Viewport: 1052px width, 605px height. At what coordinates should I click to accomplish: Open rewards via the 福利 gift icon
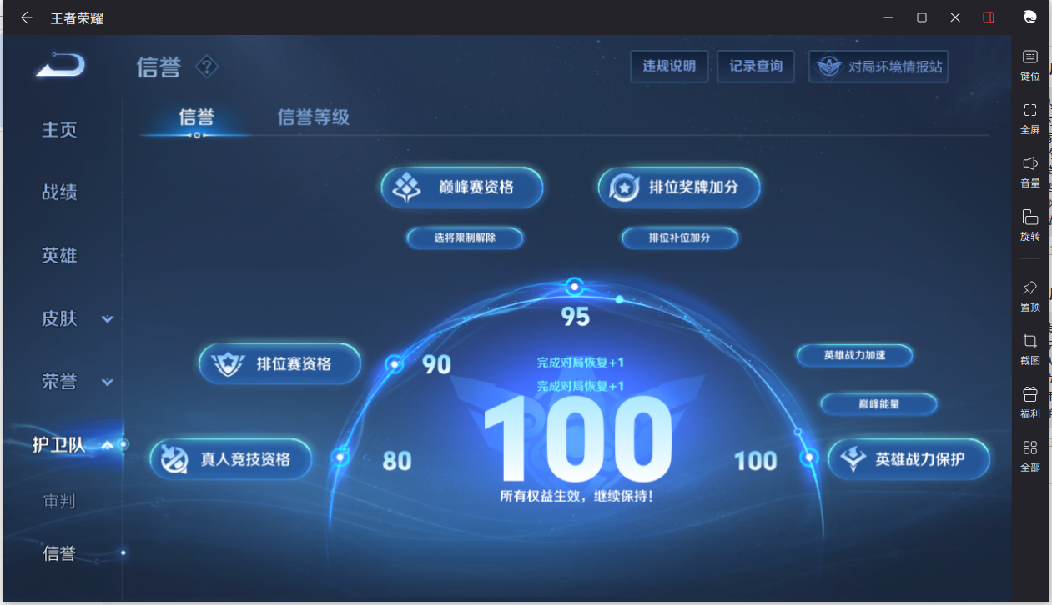[1029, 402]
